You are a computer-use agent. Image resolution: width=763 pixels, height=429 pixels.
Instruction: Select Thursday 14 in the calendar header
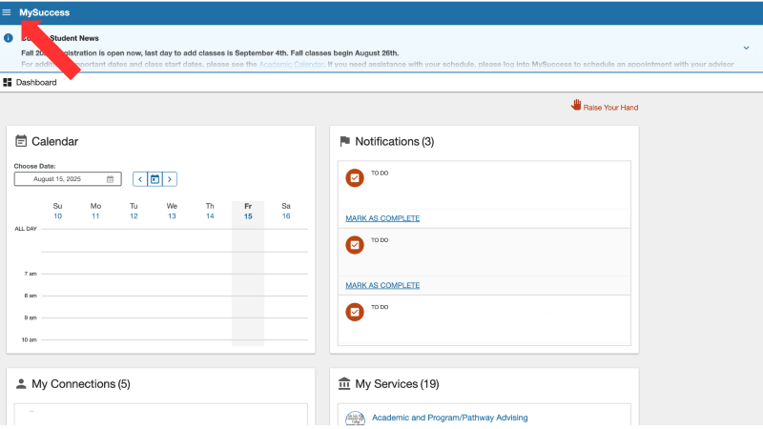click(210, 216)
